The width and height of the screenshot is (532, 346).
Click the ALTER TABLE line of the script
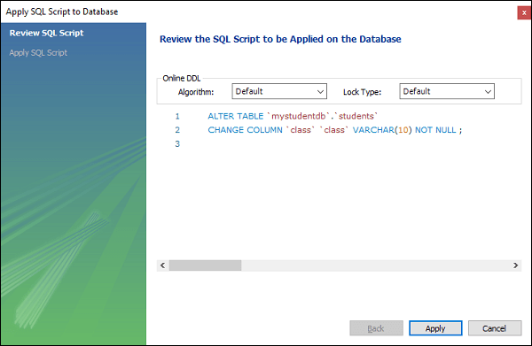293,116
